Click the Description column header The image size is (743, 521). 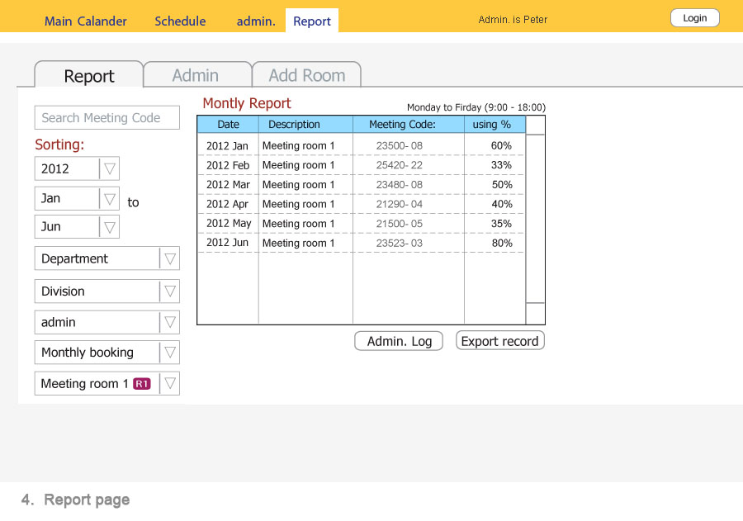[305, 124]
